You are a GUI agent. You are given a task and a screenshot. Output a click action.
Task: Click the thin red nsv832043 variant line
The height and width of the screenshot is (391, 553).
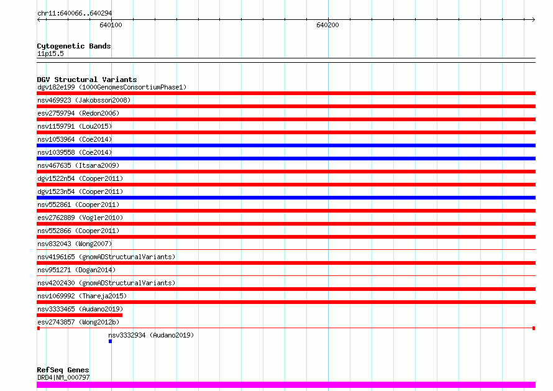(x=286, y=249)
